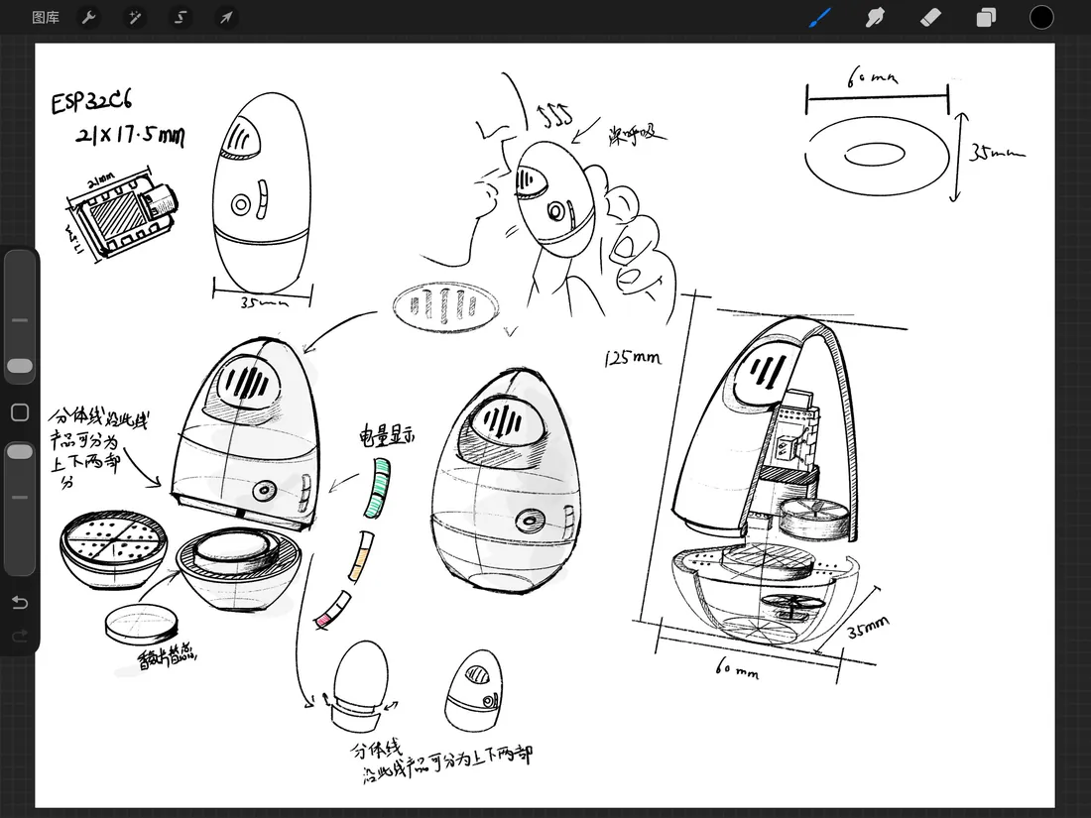
Task: Open the 图库 gallery
Action: [46, 18]
